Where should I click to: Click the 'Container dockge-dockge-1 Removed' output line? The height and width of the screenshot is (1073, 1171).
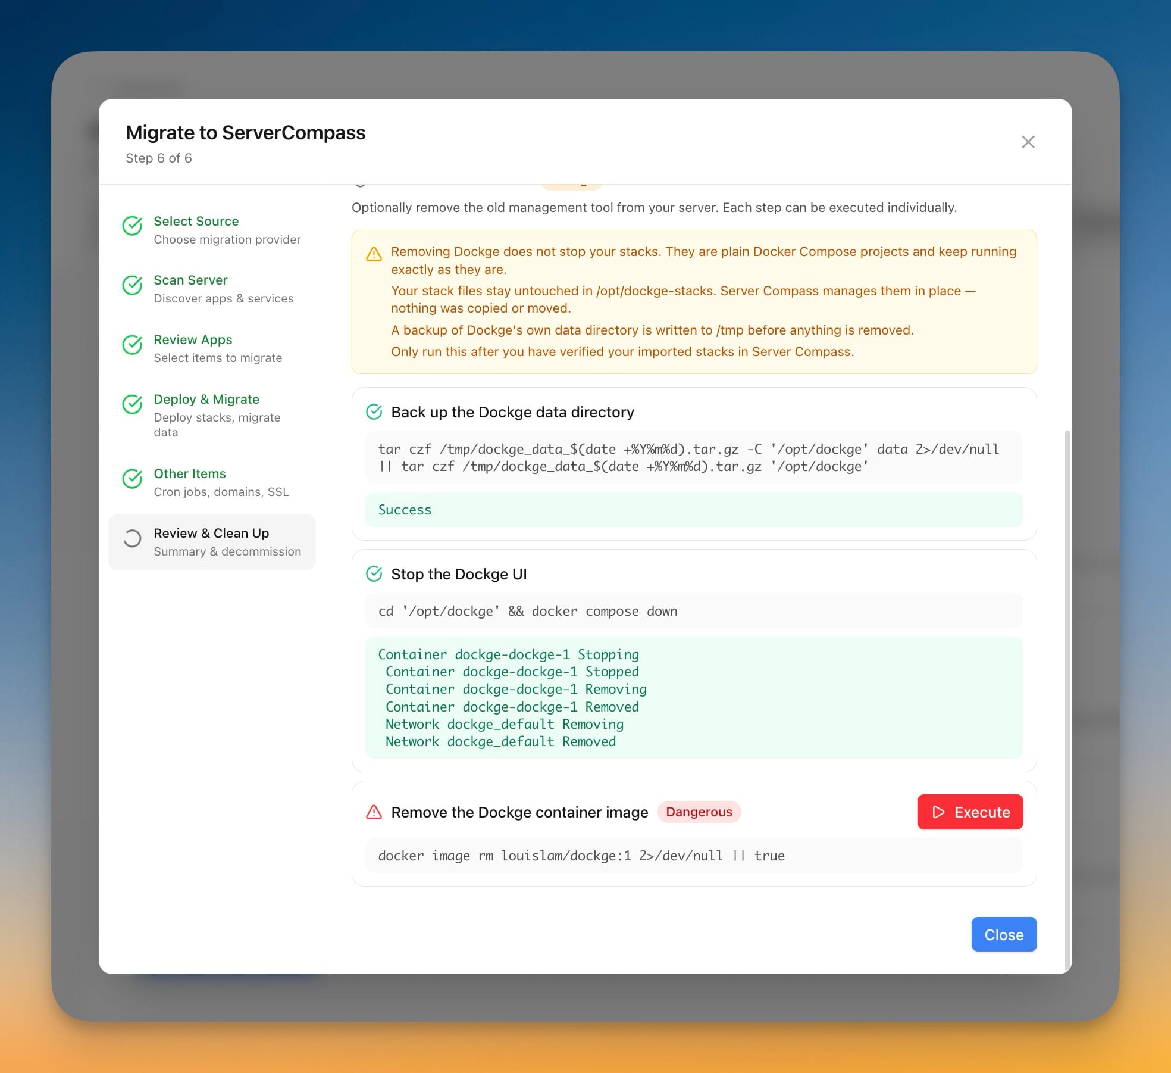click(512, 707)
